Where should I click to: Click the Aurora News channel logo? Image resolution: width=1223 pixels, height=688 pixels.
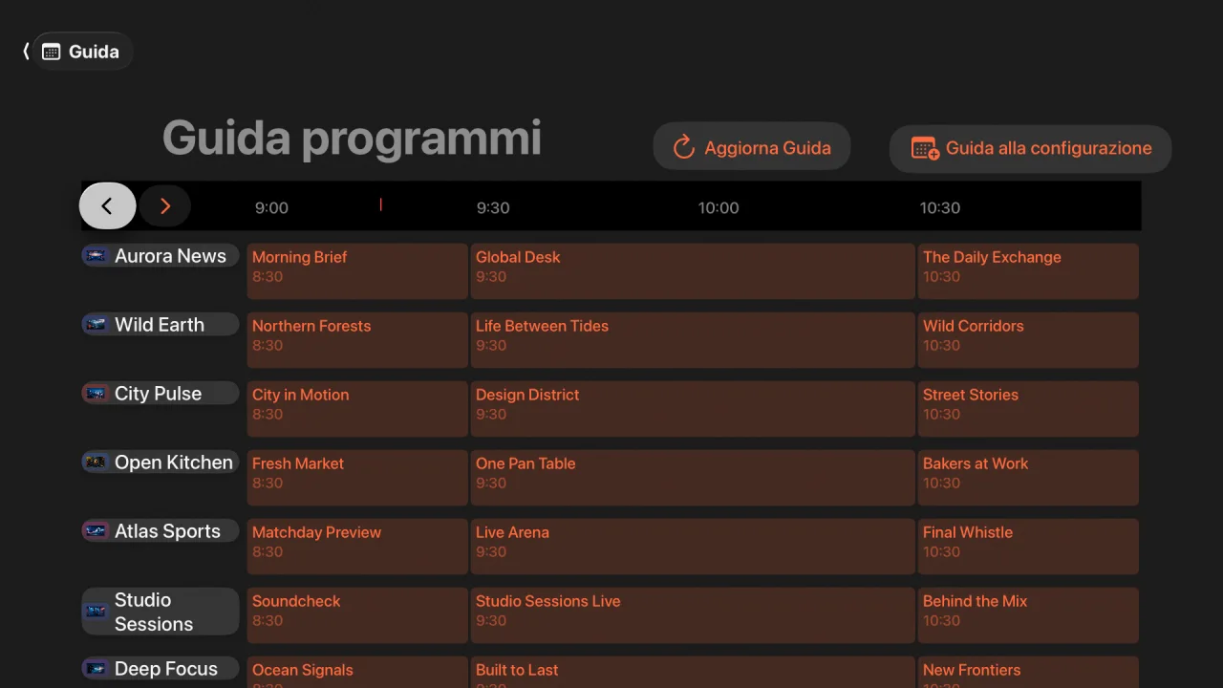[x=96, y=255]
